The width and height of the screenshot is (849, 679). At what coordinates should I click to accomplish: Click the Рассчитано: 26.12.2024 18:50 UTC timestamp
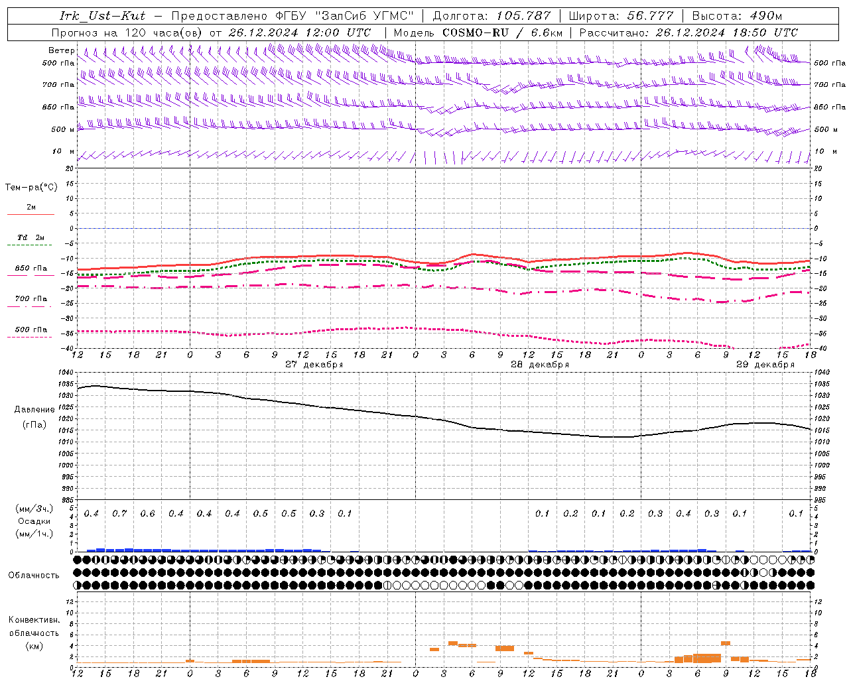pyautogui.click(x=688, y=32)
